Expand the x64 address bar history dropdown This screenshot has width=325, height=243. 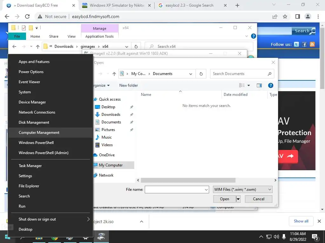tap(126, 47)
